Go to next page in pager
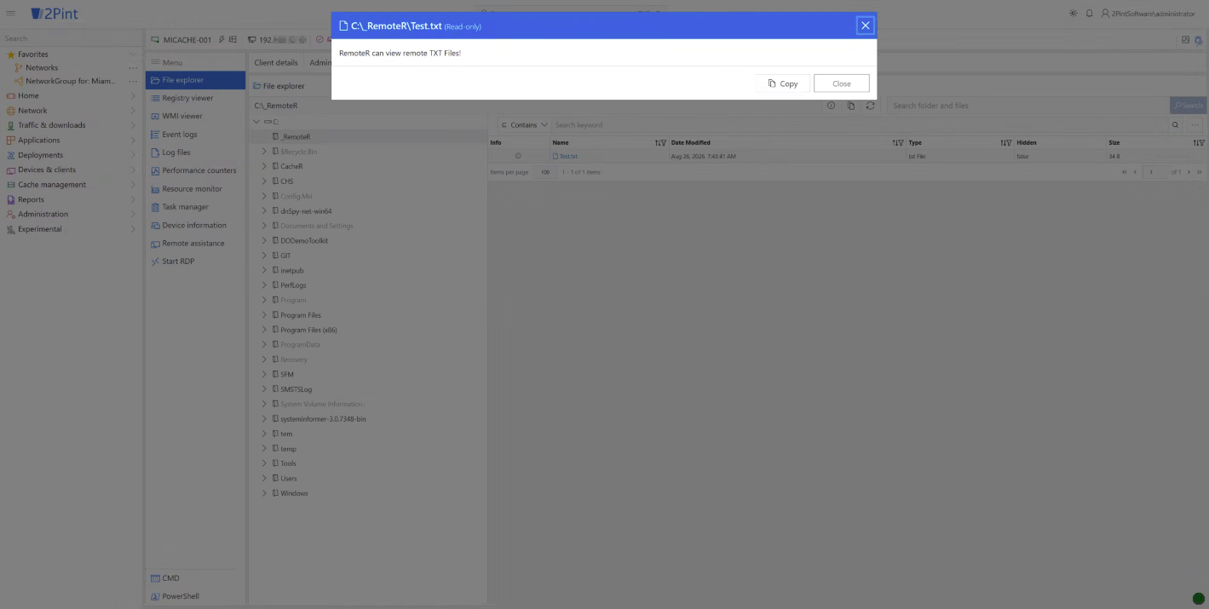The width and height of the screenshot is (1209, 609). [x=1189, y=172]
